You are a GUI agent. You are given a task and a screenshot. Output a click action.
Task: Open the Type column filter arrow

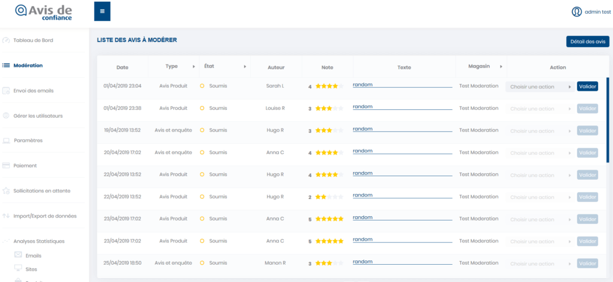[x=193, y=66]
